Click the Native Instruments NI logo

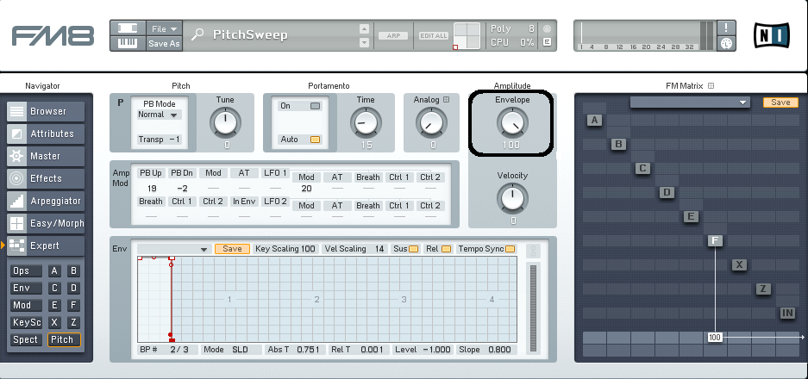click(772, 35)
